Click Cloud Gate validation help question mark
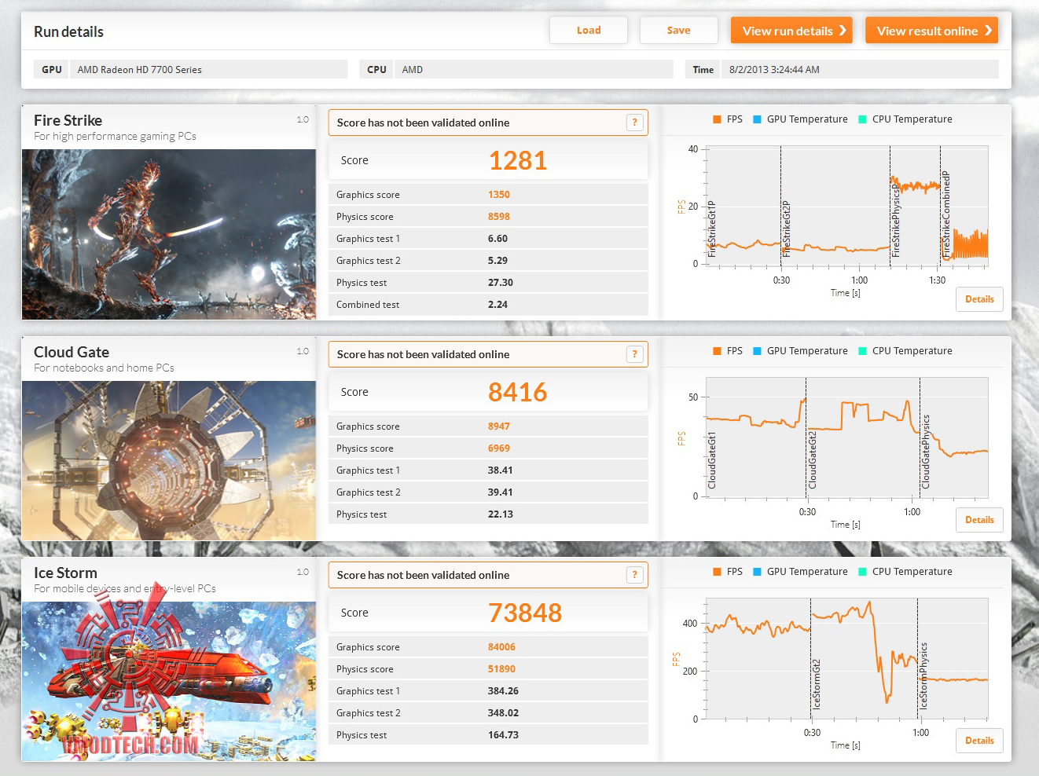Image resolution: width=1039 pixels, height=776 pixels. click(635, 354)
